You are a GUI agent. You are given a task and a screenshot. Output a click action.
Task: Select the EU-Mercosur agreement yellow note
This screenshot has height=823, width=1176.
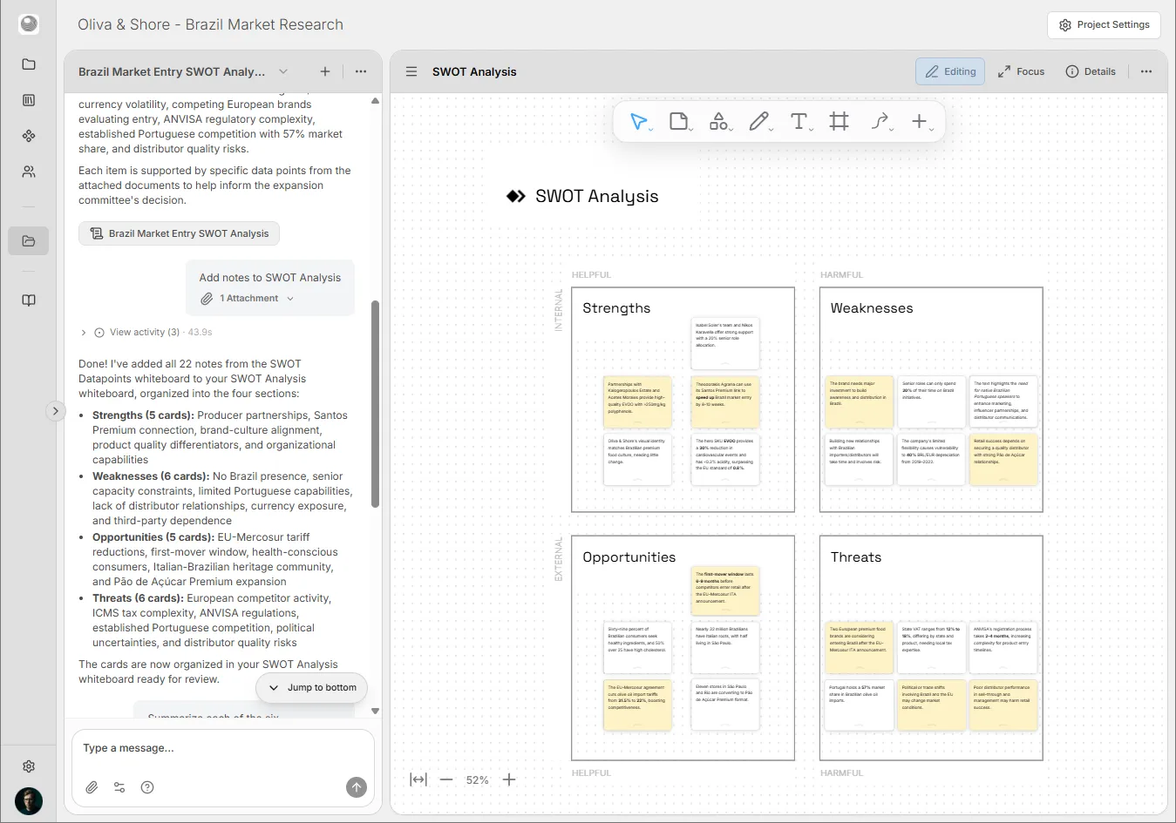[638, 705]
